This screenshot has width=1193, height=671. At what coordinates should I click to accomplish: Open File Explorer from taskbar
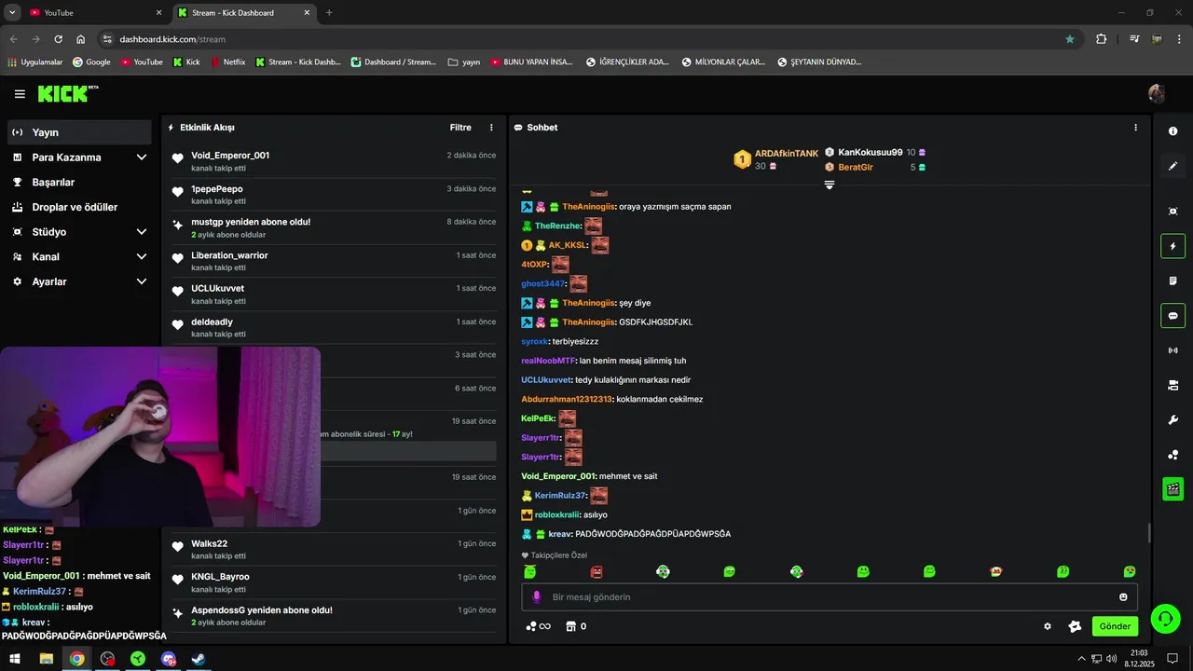(46, 659)
